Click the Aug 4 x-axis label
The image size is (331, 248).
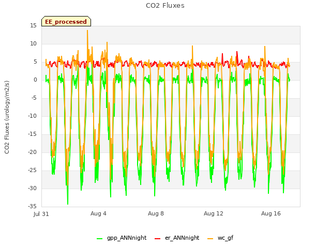(x=98, y=213)
